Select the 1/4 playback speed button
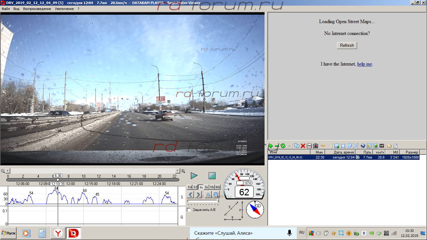The image size is (427, 240). point(189,187)
